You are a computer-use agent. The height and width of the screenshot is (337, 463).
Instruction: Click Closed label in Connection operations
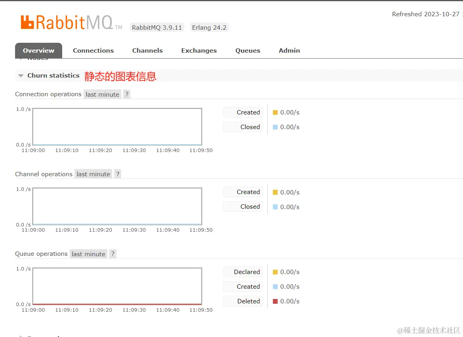(243, 127)
